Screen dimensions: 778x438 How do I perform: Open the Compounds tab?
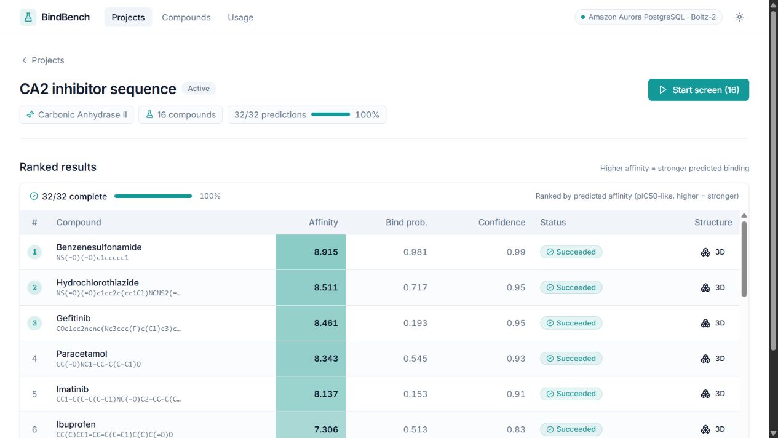click(186, 17)
